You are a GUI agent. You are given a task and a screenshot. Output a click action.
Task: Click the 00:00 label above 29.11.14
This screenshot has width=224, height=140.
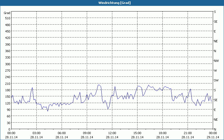click(213, 133)
